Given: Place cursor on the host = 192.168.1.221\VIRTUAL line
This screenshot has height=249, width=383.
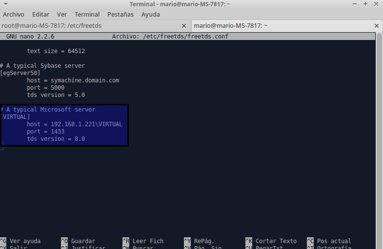Looking at the screenshot, I should coord(74,124).
